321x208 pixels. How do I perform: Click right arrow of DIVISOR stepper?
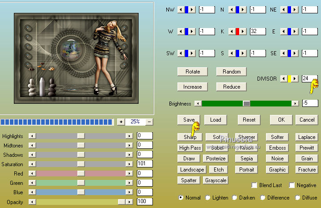click(x=295, y=78)
